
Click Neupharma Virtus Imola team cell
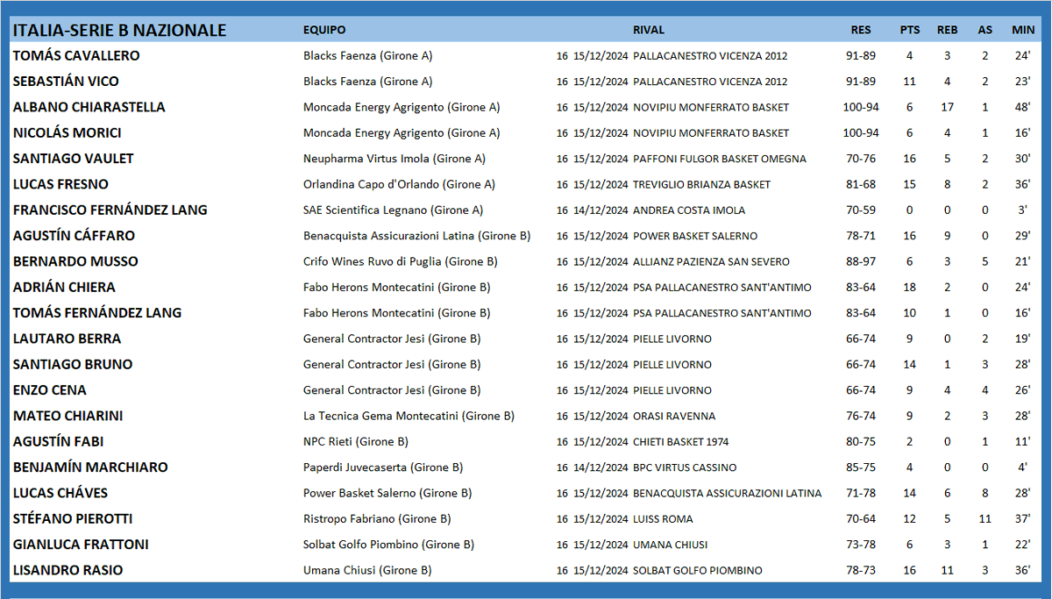click(394, 159)
